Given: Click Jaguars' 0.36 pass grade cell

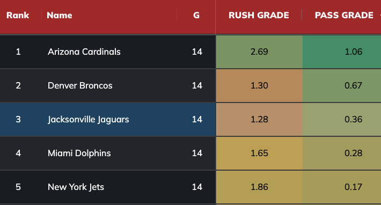Looking at the screenshot, I should click(342, 119).
